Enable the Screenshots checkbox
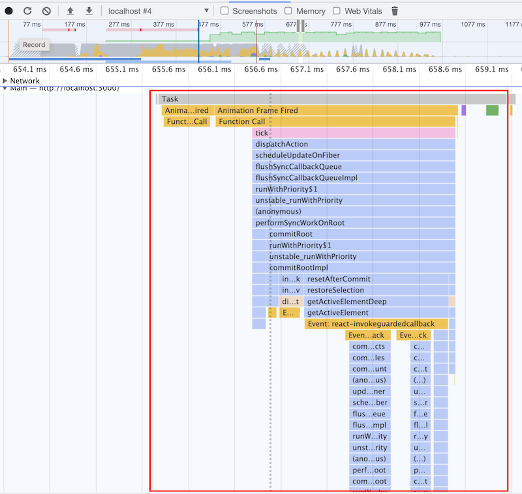Screen dimensions: 522x494 pyautogui.click(x=224, y=11)
